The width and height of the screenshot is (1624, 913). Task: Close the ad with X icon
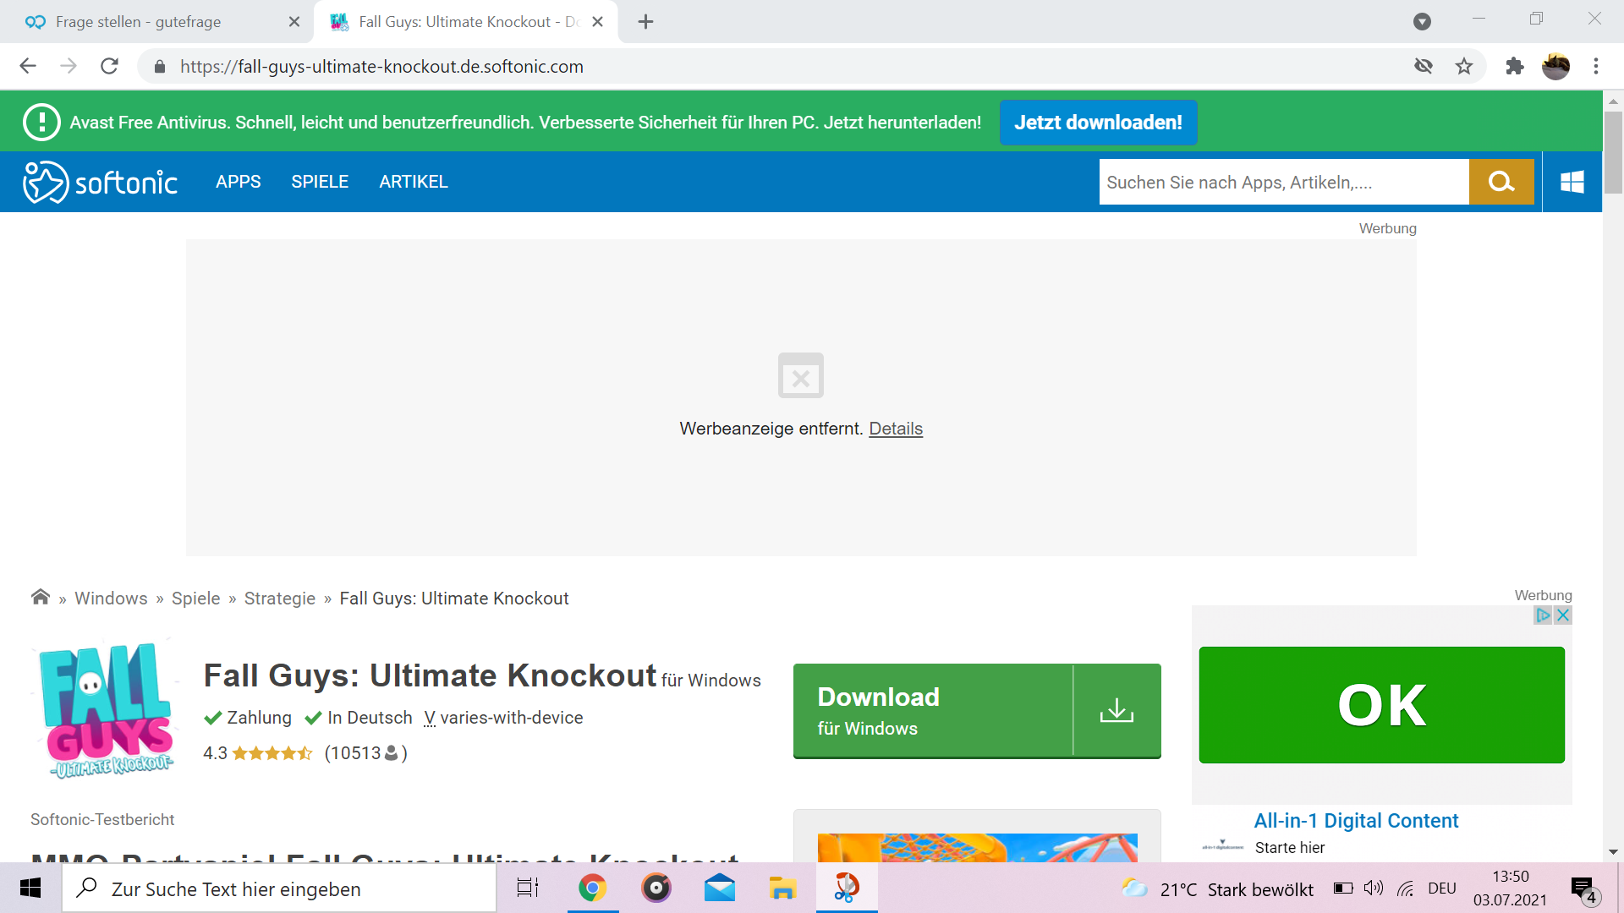(x=1563, y=615)
